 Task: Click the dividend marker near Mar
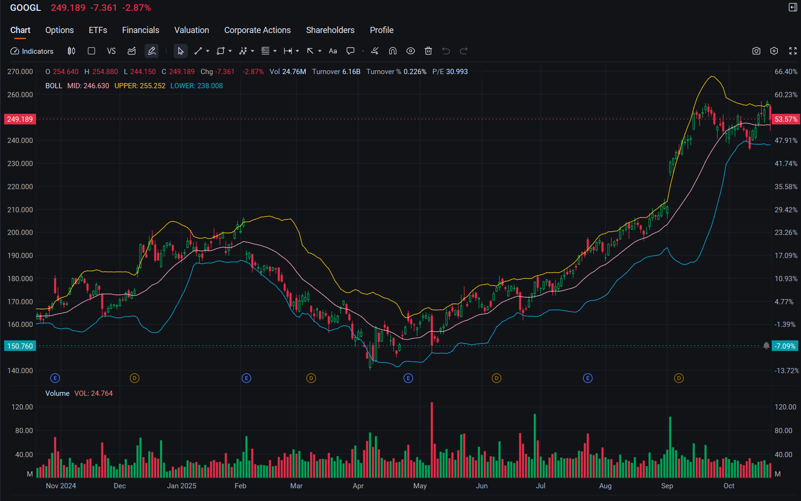click(311, 378)
